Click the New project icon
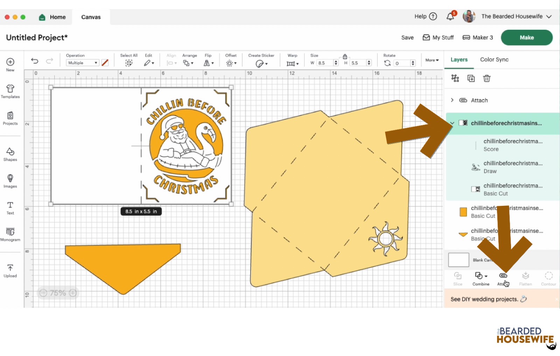Viewport: 560px width, 356px height. click(10, 62)
